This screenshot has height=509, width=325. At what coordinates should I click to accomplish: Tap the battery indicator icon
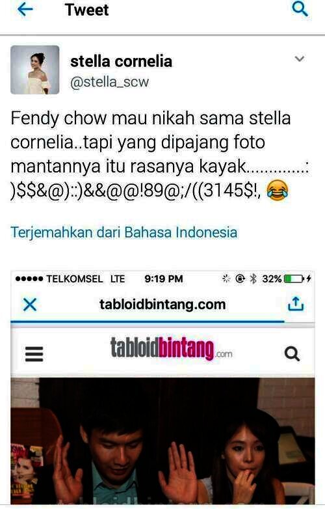(x=294, y=279)
